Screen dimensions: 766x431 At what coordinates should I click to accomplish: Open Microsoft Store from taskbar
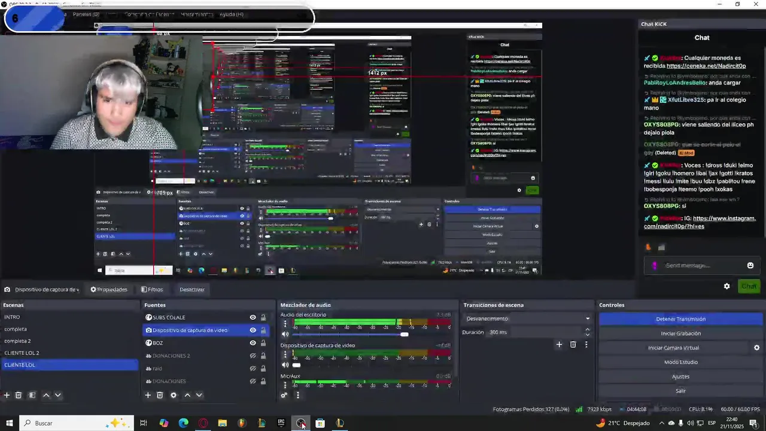(320, 423)
